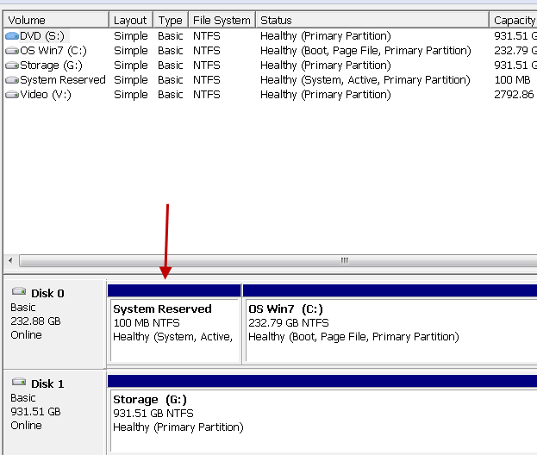Click the Online status under Disk 0
Image resolution: width=537 pixels, height=455 pixels.
point(26,335)
